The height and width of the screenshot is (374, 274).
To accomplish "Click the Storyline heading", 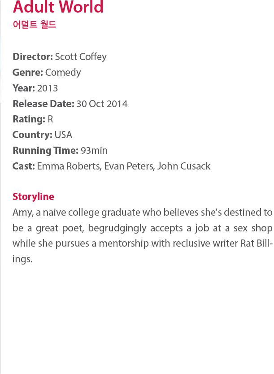I will point(33,197).
